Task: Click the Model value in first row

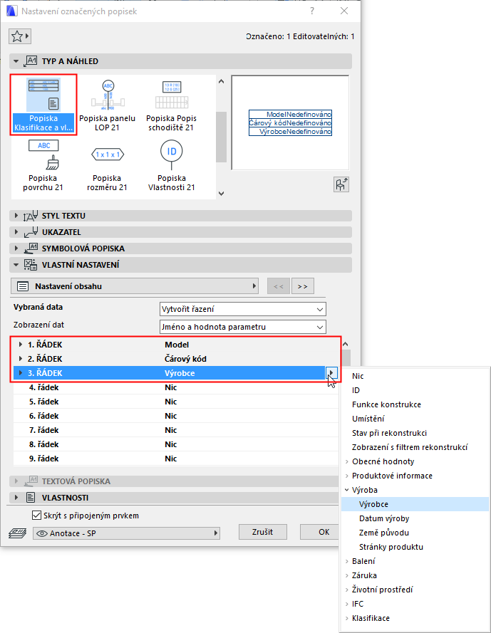Action: (177, 345)
